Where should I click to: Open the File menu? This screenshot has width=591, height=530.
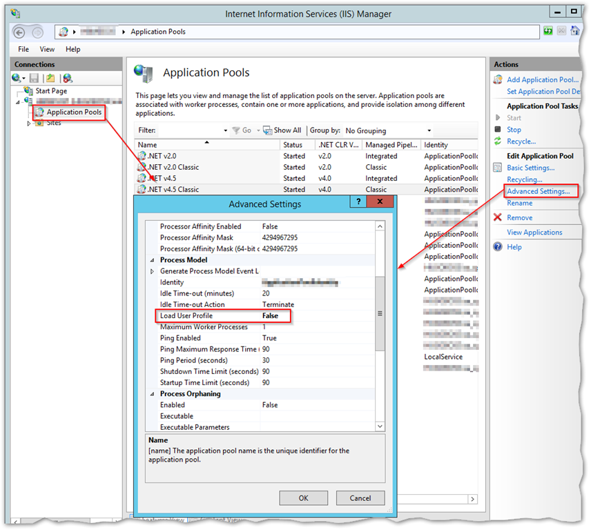coord(23,50)
